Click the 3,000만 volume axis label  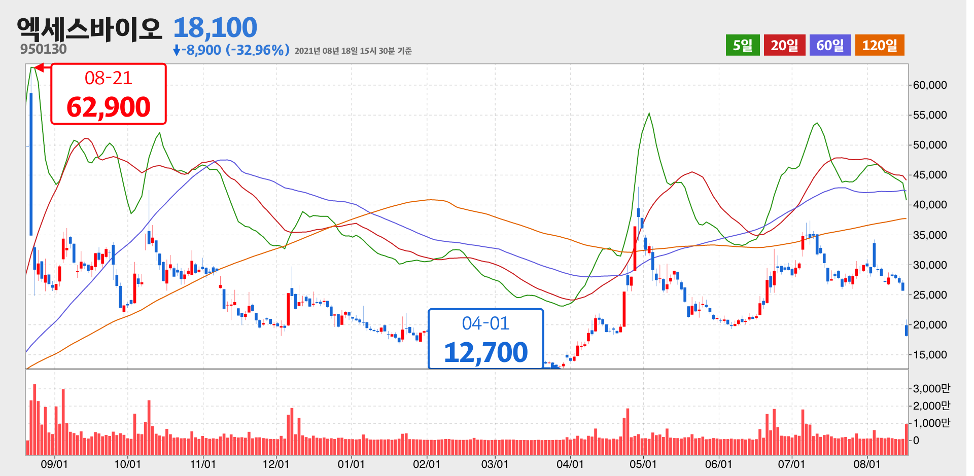931,389
